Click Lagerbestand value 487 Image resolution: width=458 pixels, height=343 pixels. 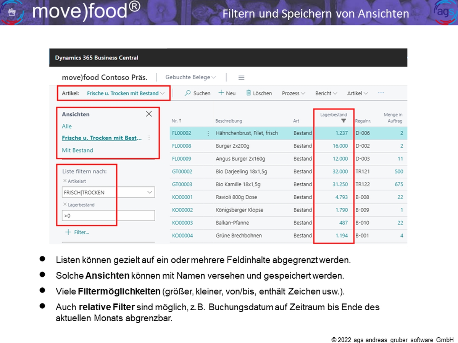pyautogui.click(x=343, y=223)
